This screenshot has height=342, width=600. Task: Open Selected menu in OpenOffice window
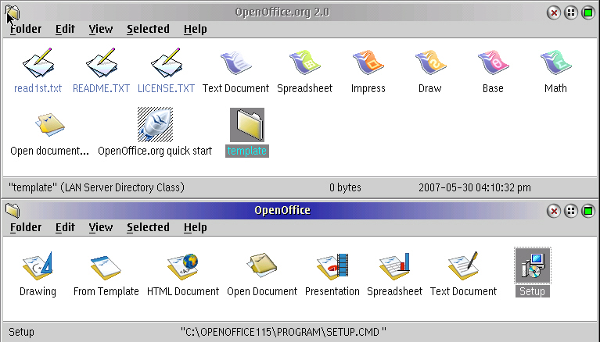coord(148,227)
